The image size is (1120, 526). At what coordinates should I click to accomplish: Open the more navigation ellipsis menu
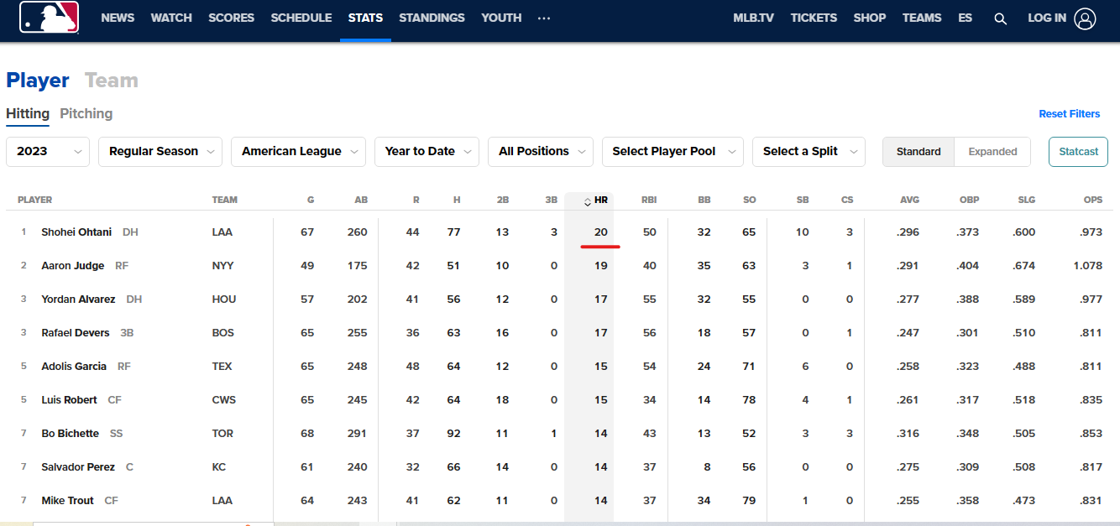[544, 18]
